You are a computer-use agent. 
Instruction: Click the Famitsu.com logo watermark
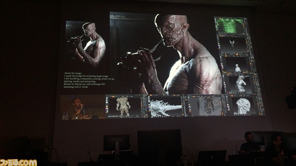coord(18,163)
